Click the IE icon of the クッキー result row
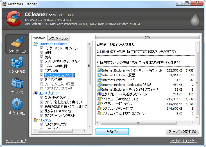The width and height of the screenshot is (206, 147). pyautogui.click(x=99, y=80)
